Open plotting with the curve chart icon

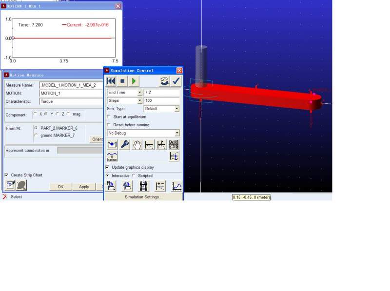pyautogui.click(x=177, y=186)
